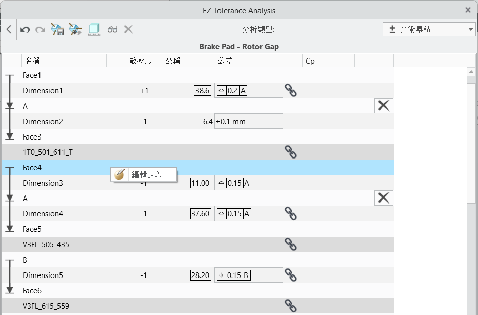Go back with the left chevron arrow

pos(9,29)
